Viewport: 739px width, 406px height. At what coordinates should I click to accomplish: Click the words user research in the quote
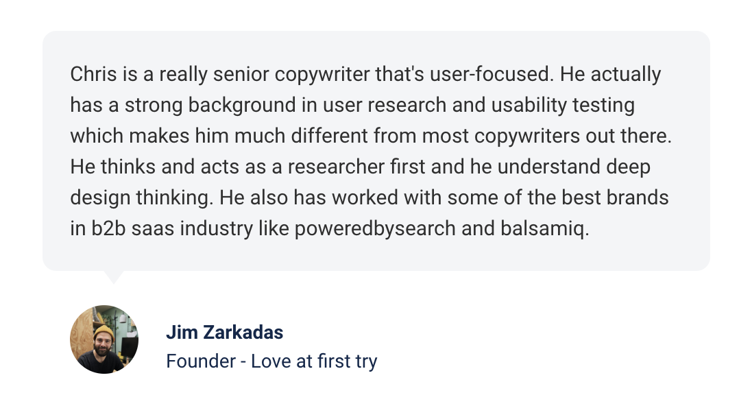385,106
